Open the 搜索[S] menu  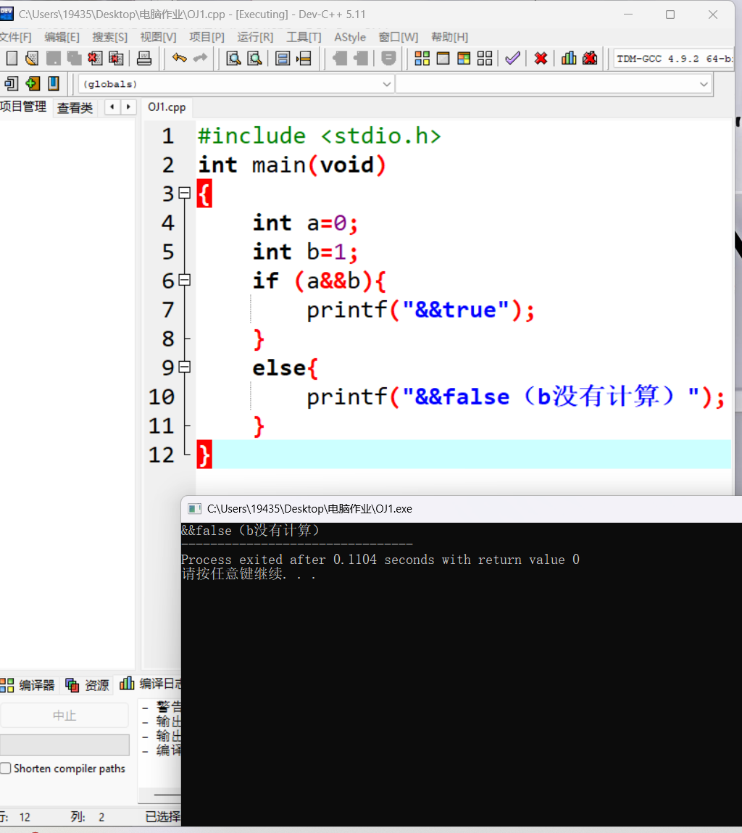click(110, 37)
